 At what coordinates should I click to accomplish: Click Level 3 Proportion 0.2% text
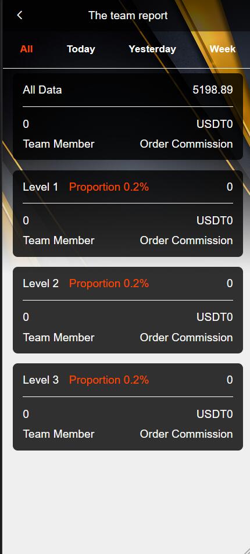point(109,380)
